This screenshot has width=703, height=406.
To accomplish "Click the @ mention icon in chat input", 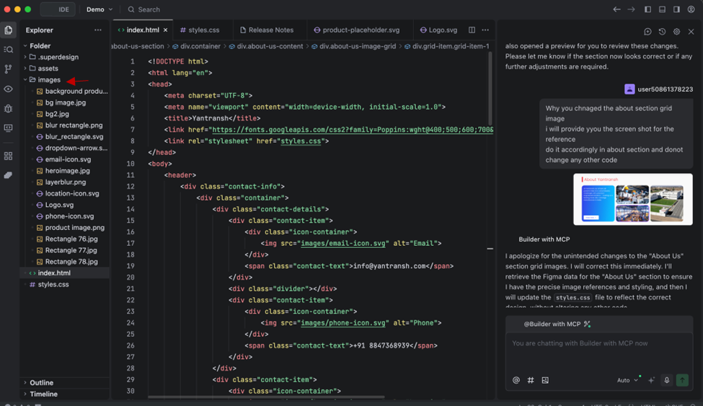I will (516, 380).
